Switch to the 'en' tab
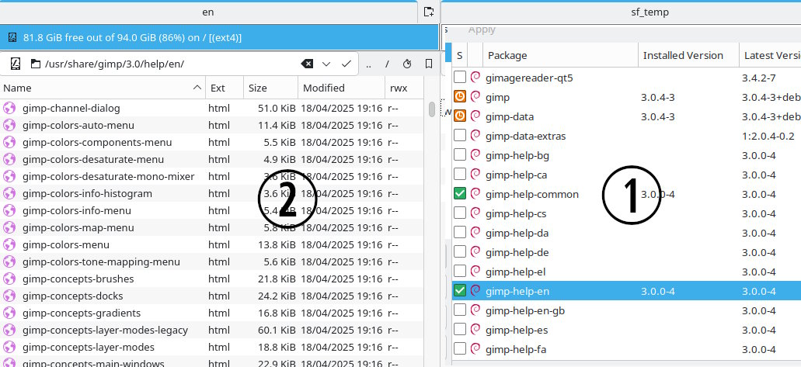Screen dimensions: 801x367 coord(208,12)
